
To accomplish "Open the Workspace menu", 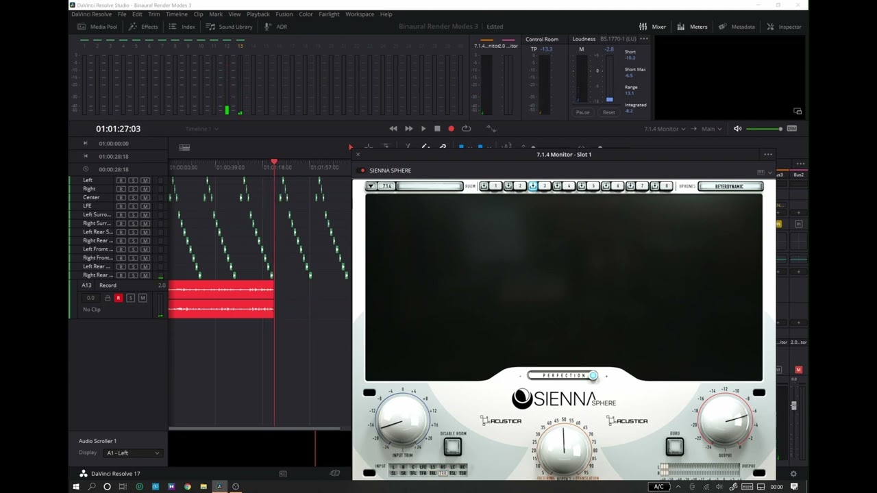I will (x=360, y=14).
